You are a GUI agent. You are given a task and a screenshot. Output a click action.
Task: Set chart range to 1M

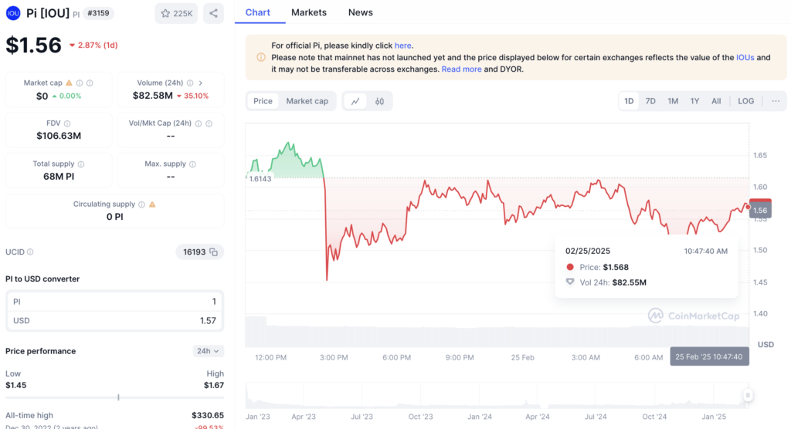coord(673,101)
